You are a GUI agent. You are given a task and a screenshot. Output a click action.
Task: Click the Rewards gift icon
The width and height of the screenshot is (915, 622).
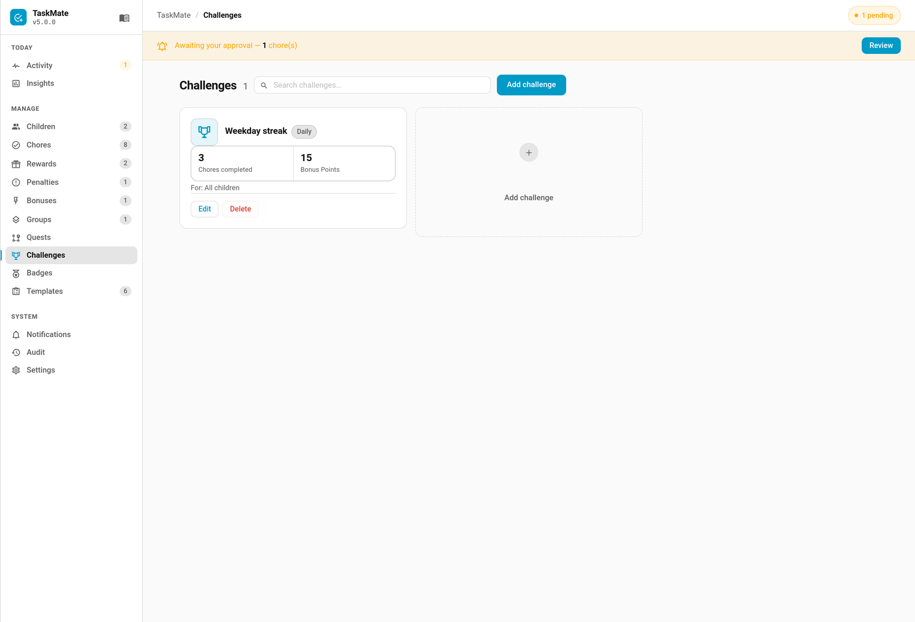coord(16,164)
